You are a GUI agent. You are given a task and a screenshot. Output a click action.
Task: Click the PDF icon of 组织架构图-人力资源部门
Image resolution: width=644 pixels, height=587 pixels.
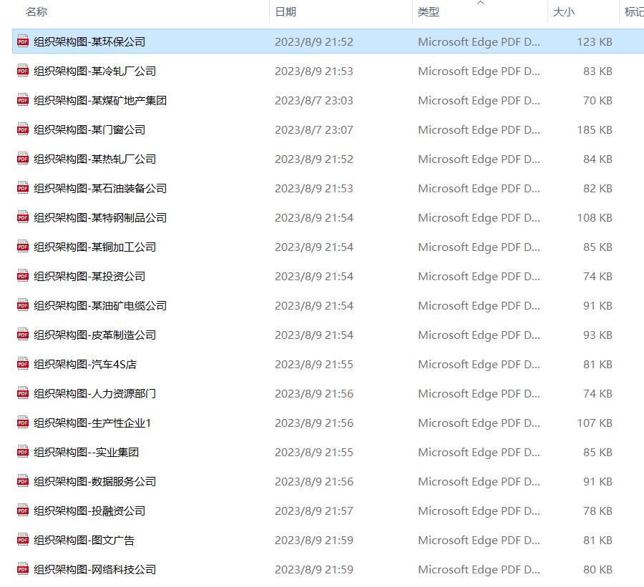click(x=23, y=393)
